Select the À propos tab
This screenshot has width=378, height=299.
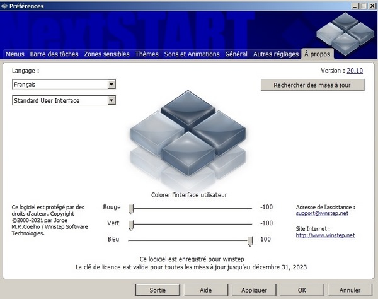tap(318, 54)
